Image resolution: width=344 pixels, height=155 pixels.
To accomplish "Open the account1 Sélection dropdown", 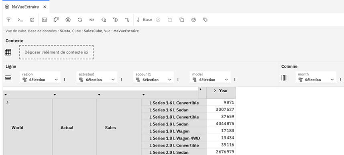I will (x=154, y=79).
